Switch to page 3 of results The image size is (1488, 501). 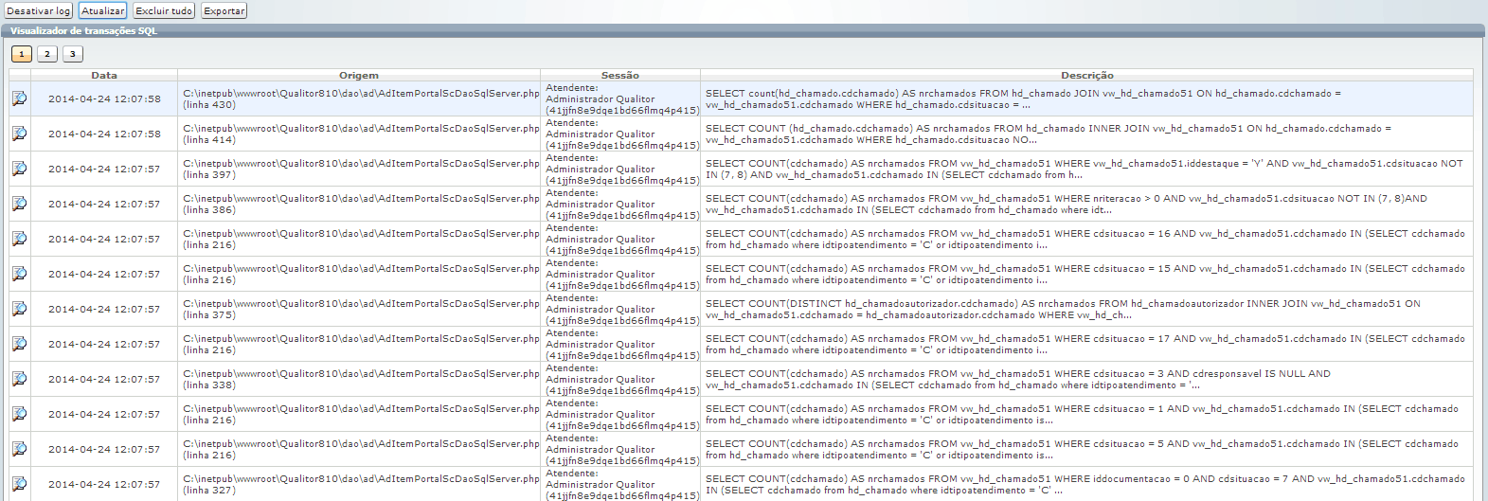pyautogui.click(x=73, y=54)
